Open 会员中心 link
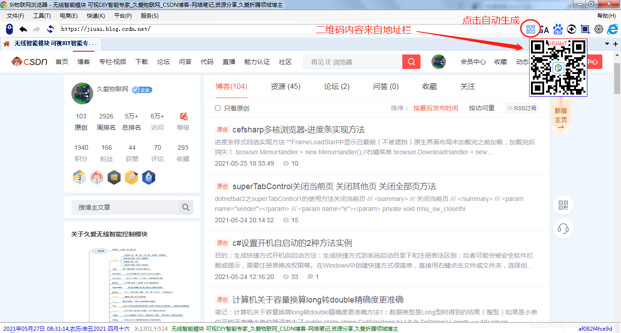 (473, 62)
